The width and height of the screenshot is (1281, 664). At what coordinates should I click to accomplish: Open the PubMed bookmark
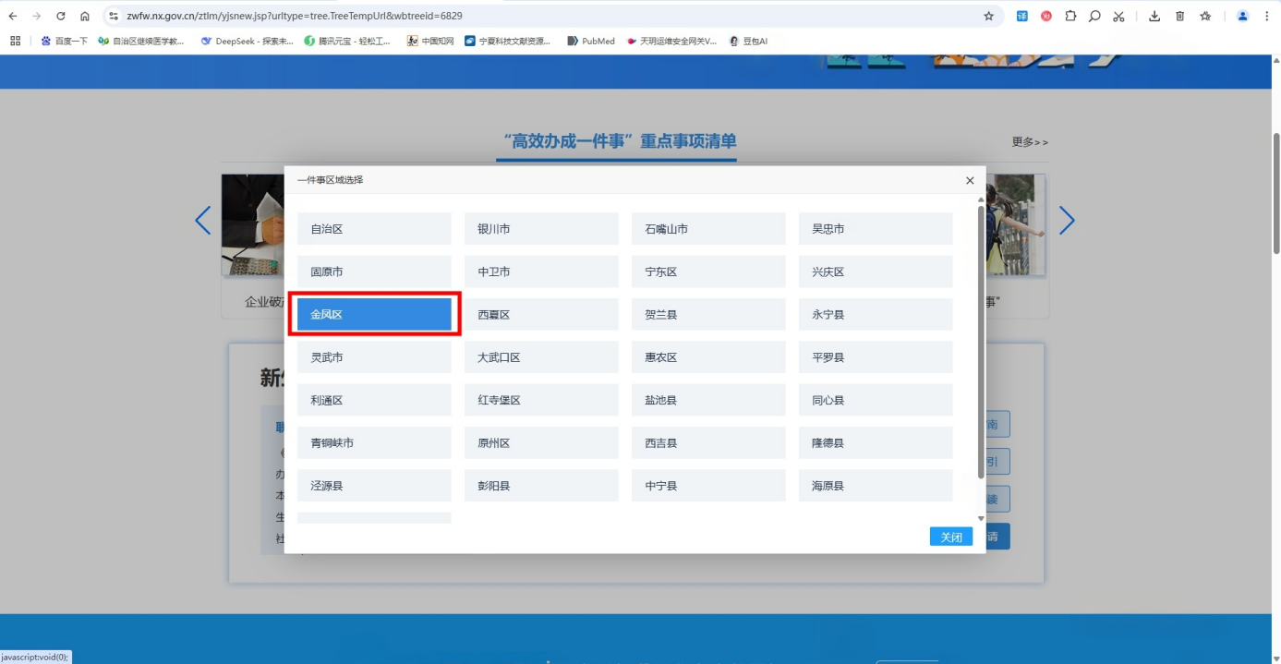(x=591, y=41)
